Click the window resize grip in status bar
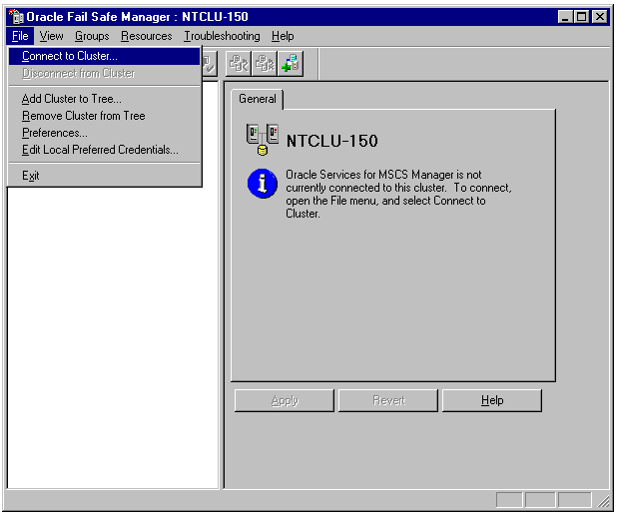Screen dimensions: 617x515 point(603,500)
